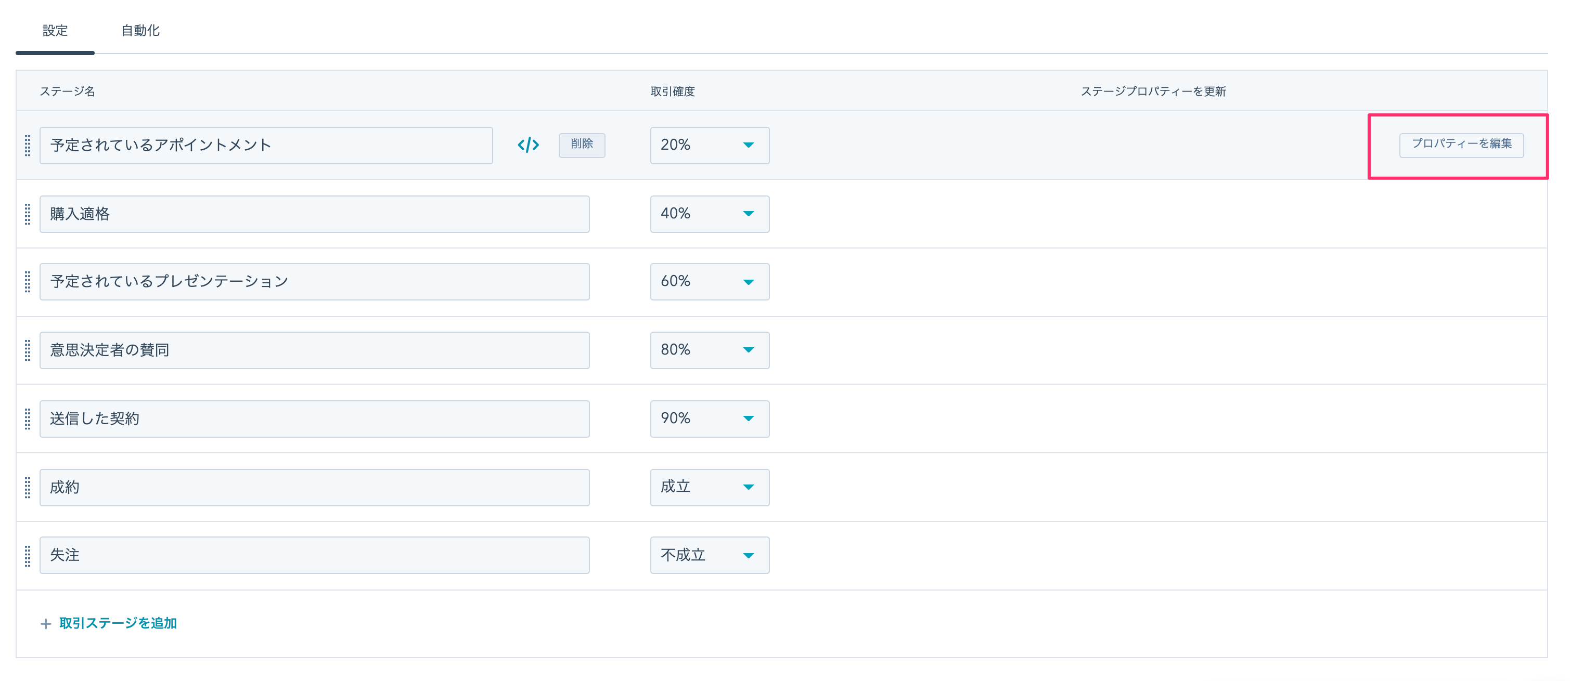Click the 送信した契約 stage name field

point(315,418)
